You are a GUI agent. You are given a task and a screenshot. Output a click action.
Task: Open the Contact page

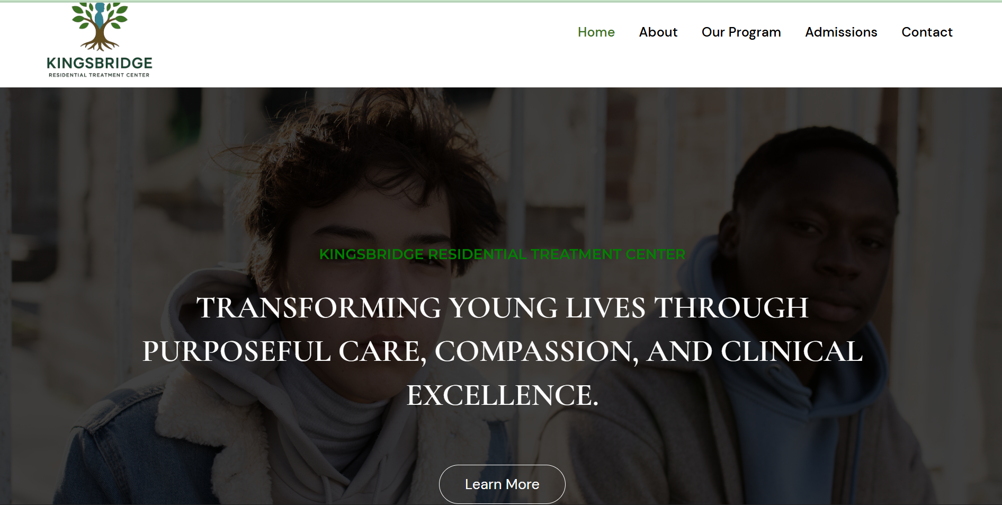(x=927, y=32)
